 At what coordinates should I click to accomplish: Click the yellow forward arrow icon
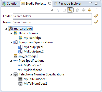90,10
